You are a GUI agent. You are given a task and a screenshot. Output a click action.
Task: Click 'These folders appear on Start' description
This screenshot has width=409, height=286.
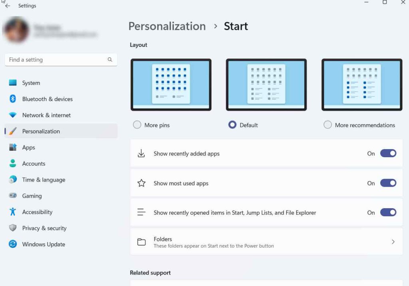[214, 246]
